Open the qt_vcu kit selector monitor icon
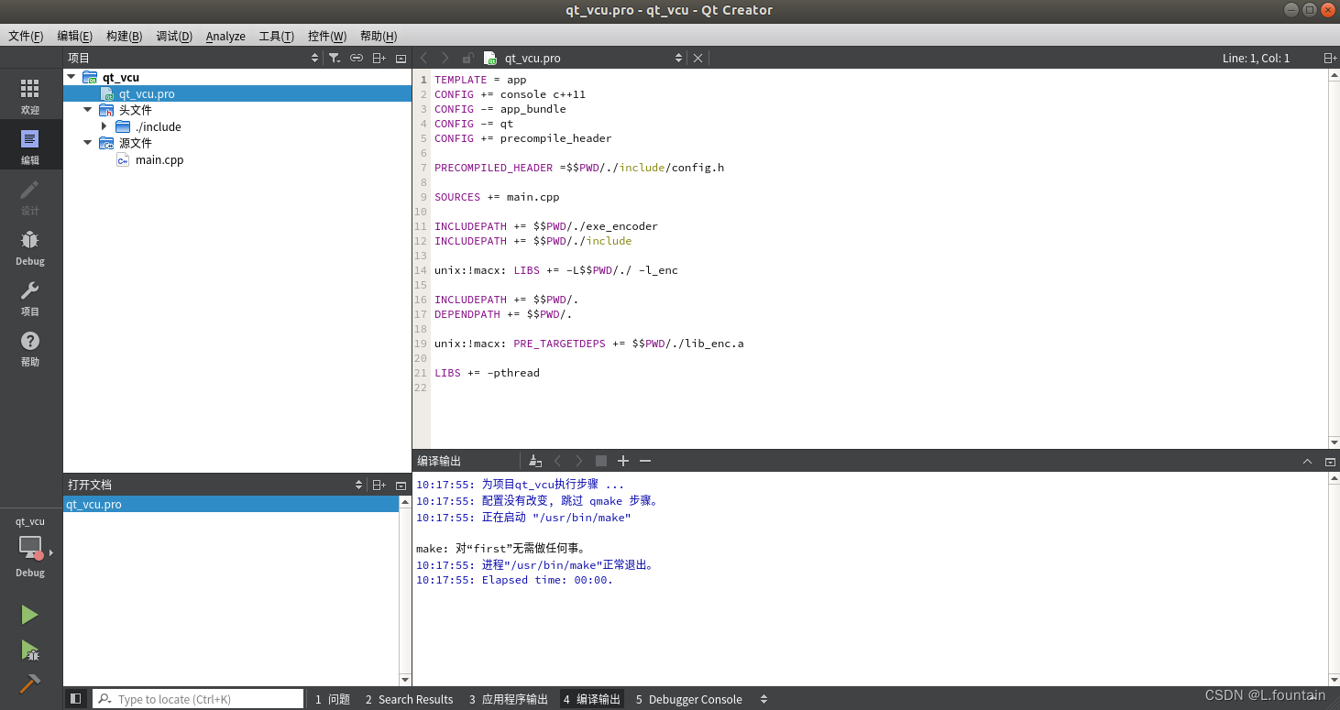1340x710 pixels. (x=31, y=548)
